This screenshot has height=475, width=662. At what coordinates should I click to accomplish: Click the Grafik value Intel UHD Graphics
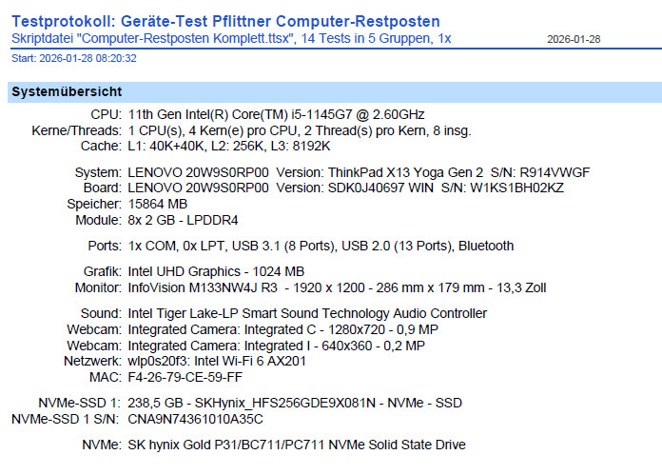coord(216,271)
